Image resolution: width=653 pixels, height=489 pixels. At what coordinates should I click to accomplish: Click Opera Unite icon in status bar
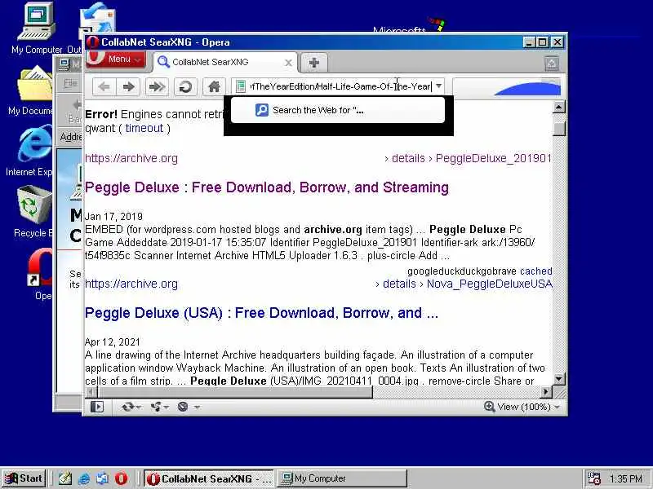(156, 407)
